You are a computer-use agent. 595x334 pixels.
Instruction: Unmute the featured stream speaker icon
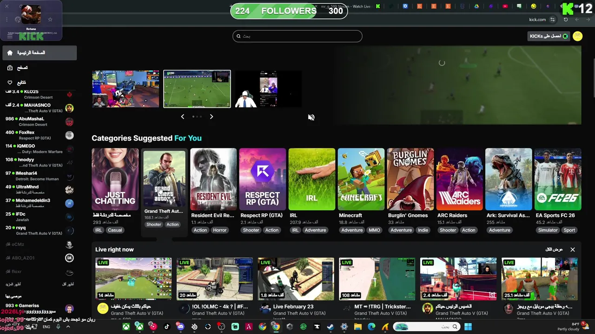(311, 117)
